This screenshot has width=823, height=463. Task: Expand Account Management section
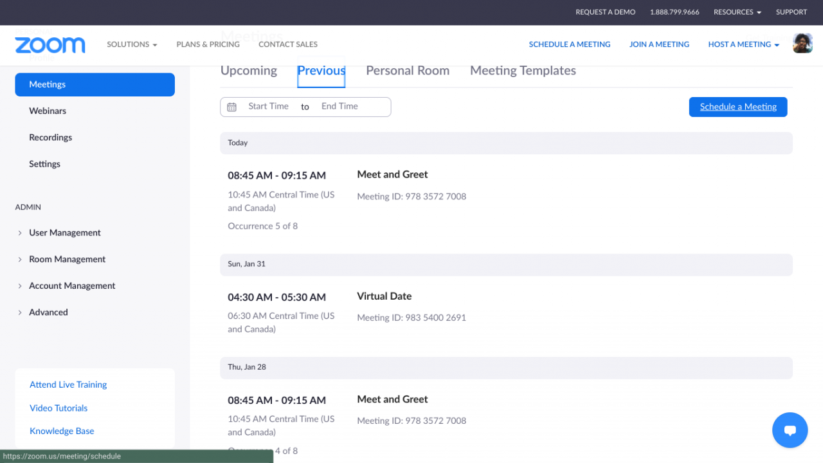[x=72, y=286]
